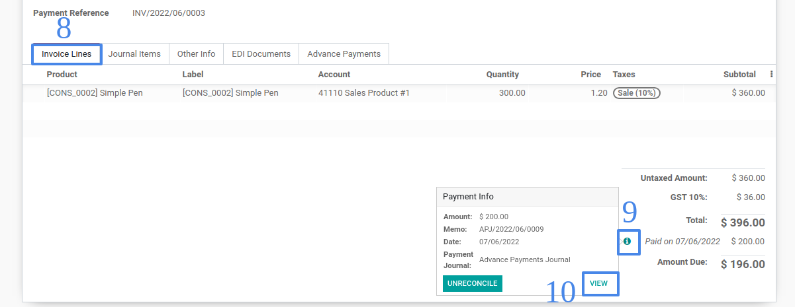This screenshot has height=307, width=795.
Task: Click the Taxes column header
Action: pos(624,75)
